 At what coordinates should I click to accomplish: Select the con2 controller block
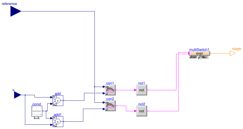click(110, 106)
